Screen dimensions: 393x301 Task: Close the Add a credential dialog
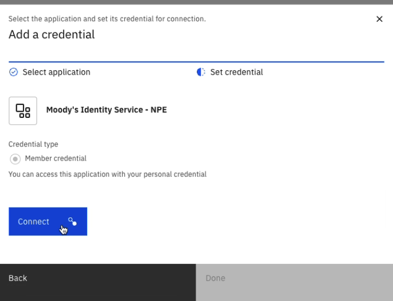tap(379, 19)
